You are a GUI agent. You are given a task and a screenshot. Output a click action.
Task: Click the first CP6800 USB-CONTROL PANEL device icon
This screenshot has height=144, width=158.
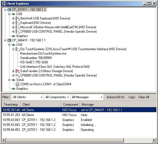point(18,32)
